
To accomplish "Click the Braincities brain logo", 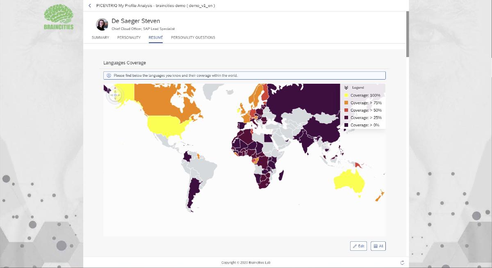I will point(59,17).
